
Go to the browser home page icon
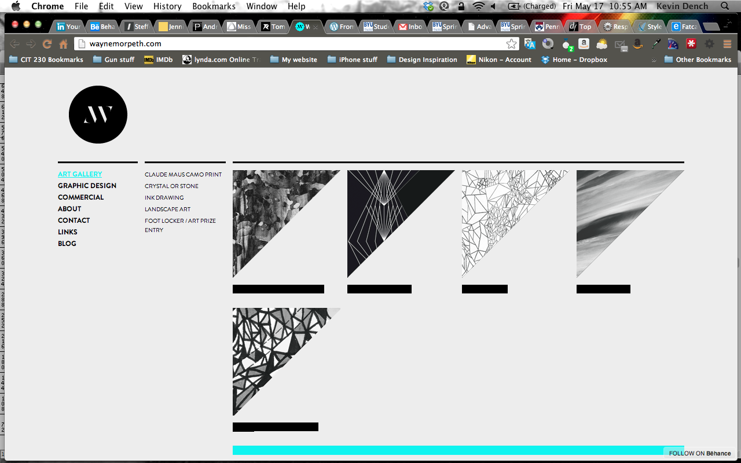64,44
